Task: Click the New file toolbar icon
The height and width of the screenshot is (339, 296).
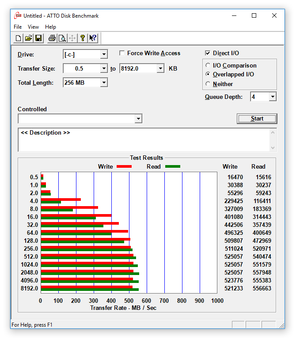Action: tap(18, 38)
